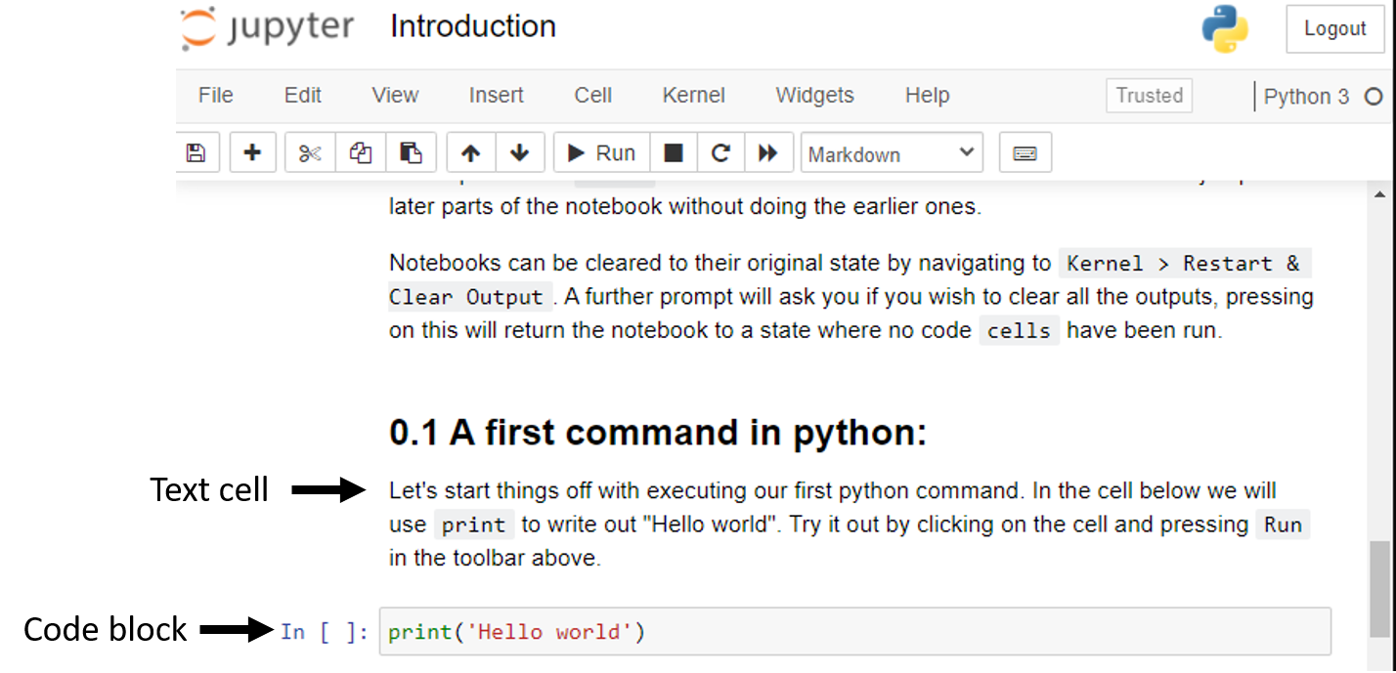
Task: Paste cells below
Action: click(x=412, y=153)
